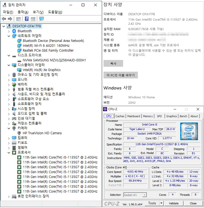Viewport: 204px width, 208px height.
Task: Collapse the 디스플레이 어댑터 category
Action: [9, 65]
